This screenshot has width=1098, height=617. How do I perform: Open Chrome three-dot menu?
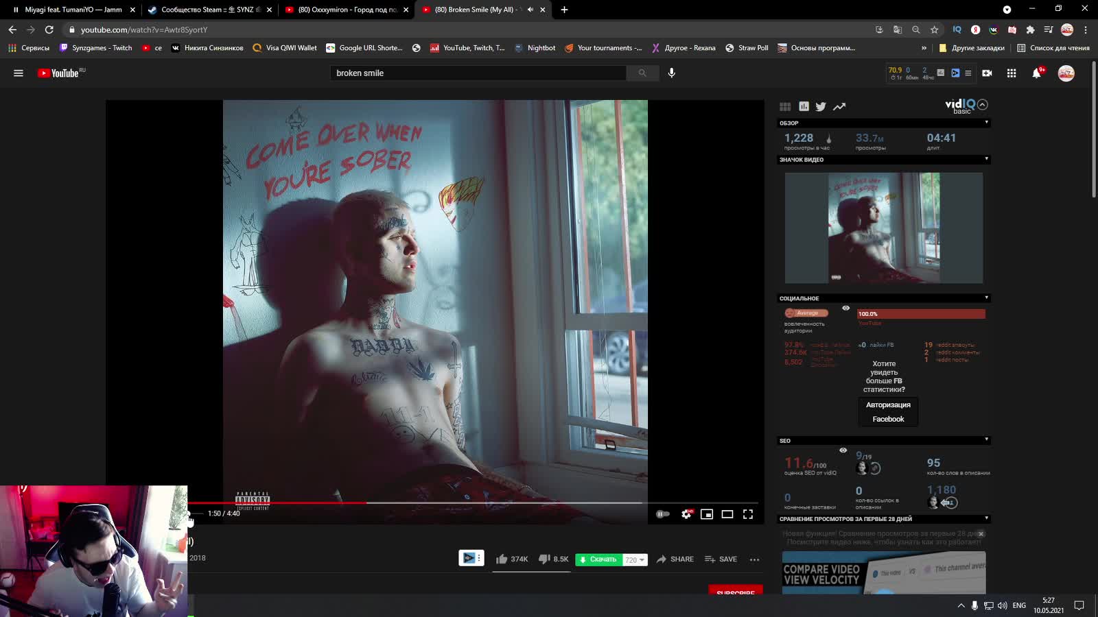[1086, 29]
